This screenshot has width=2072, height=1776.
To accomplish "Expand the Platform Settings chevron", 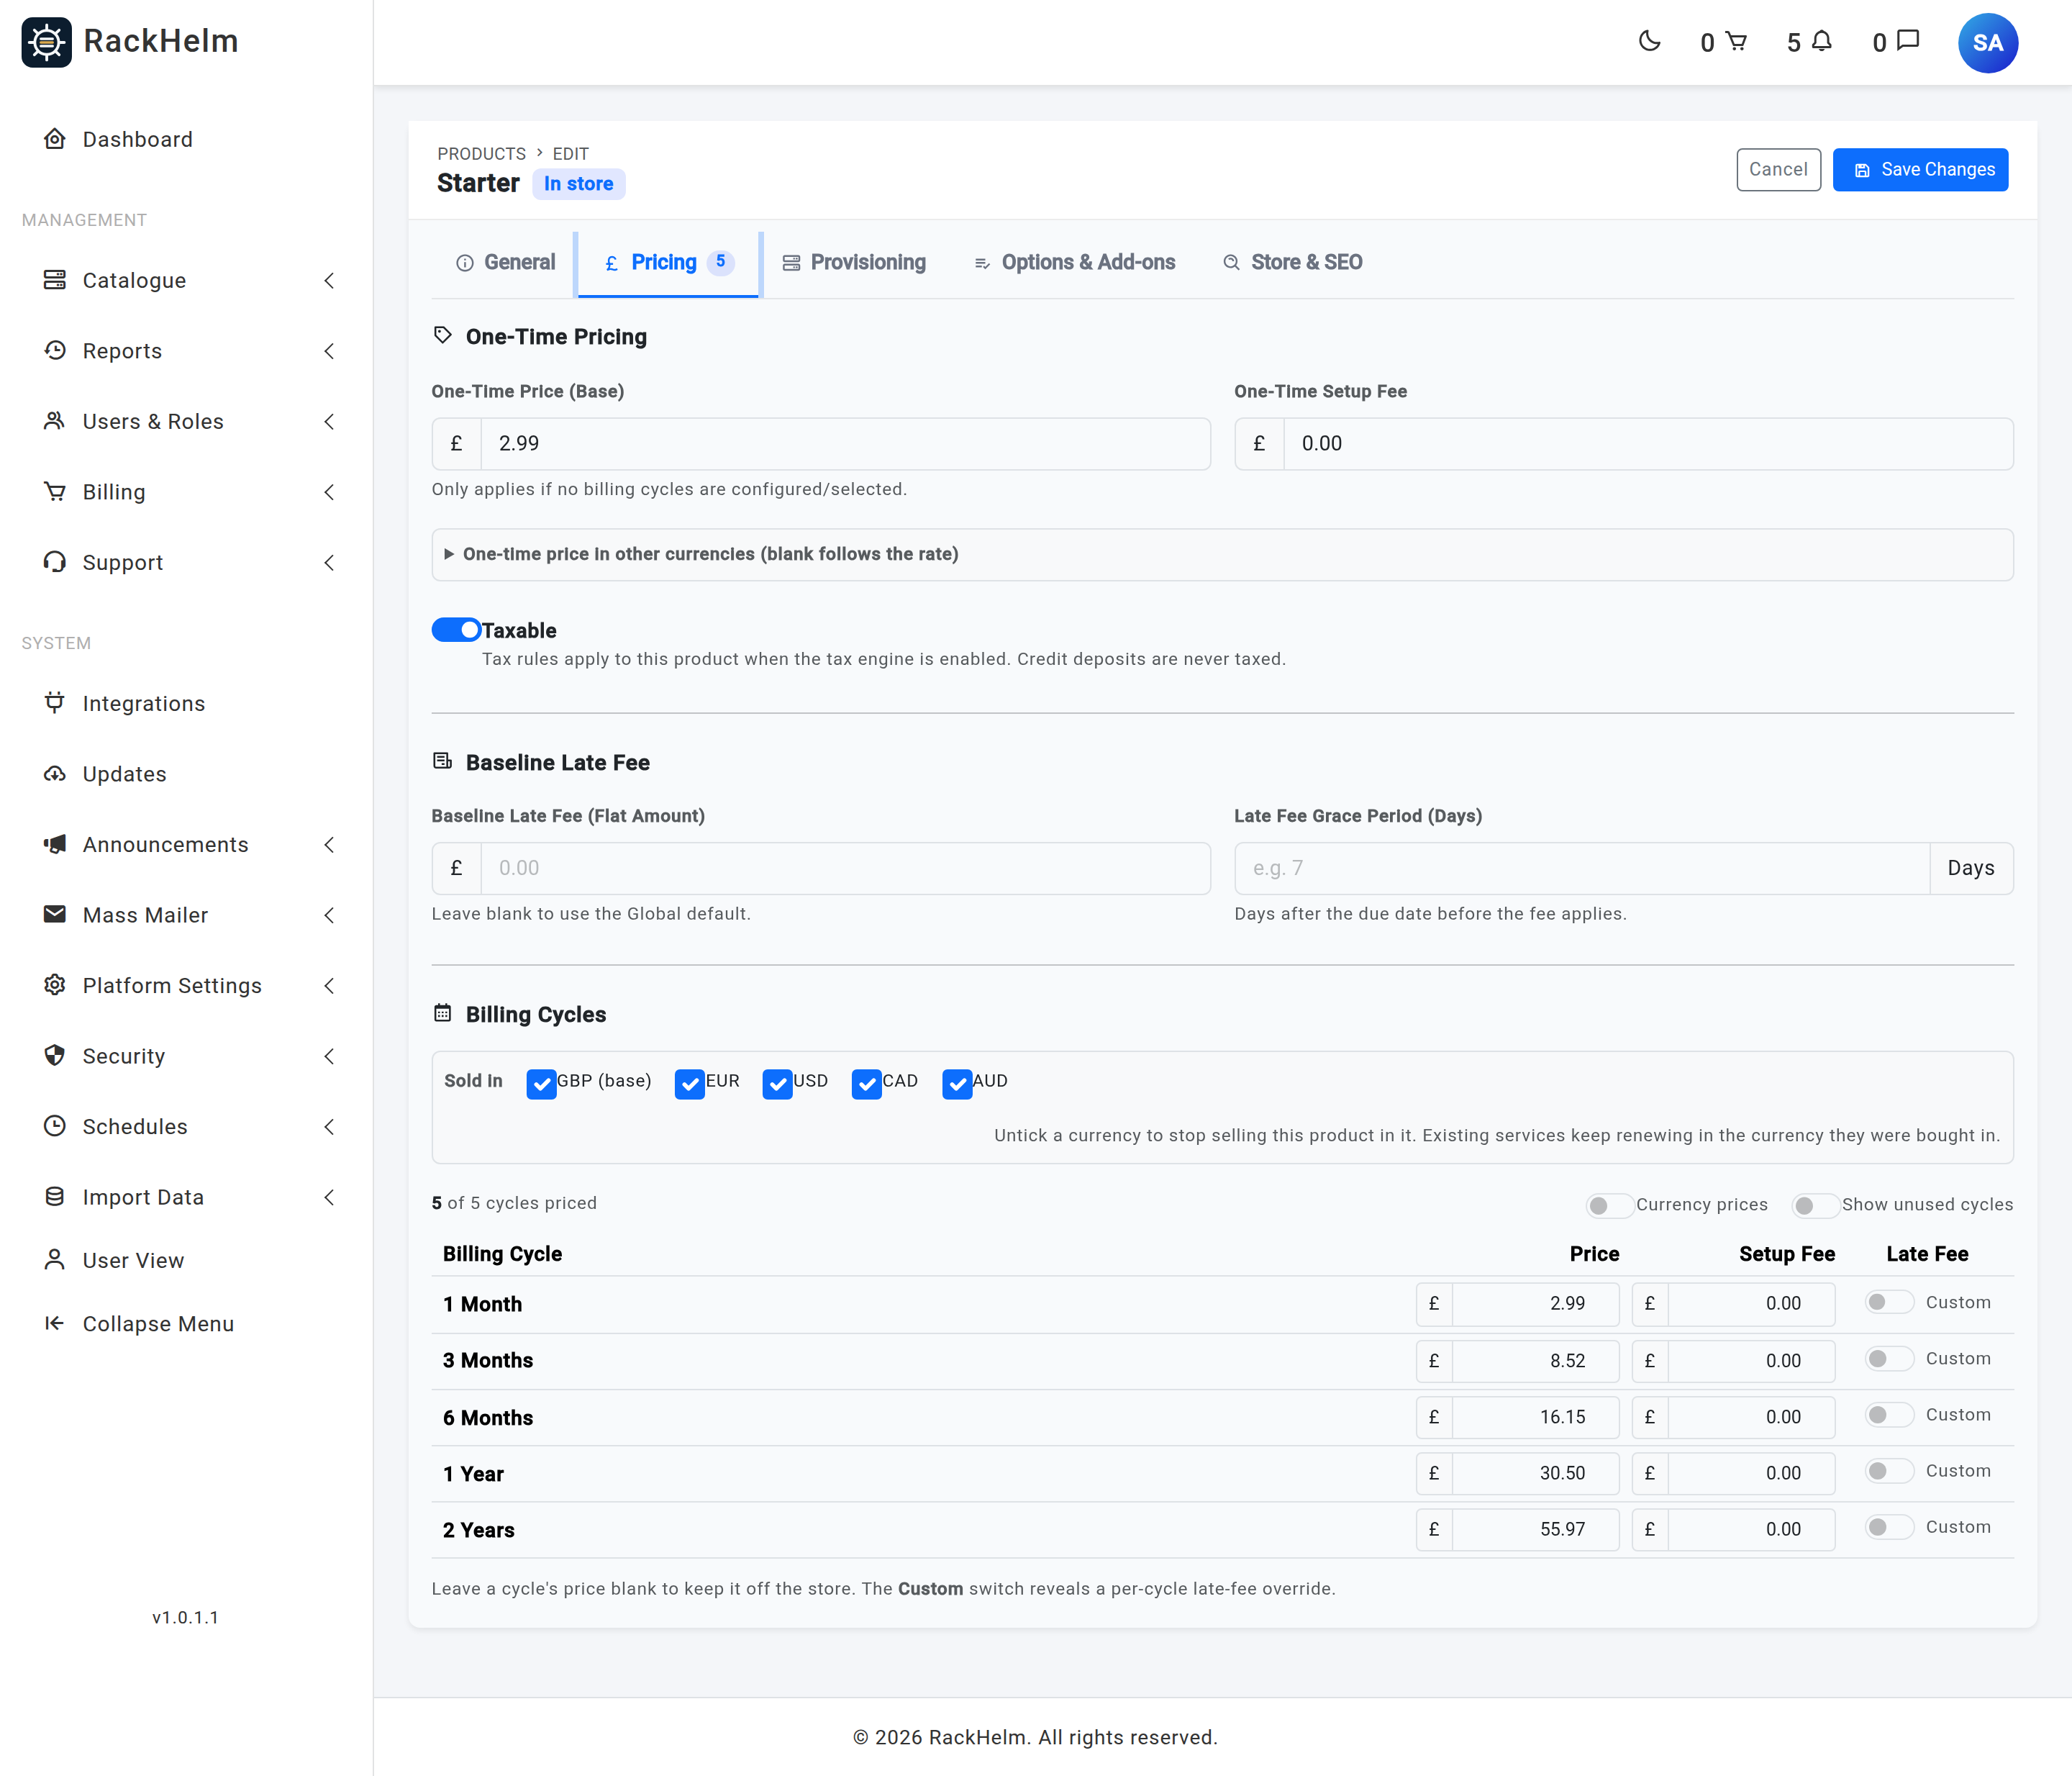I will tap(329, 986).
